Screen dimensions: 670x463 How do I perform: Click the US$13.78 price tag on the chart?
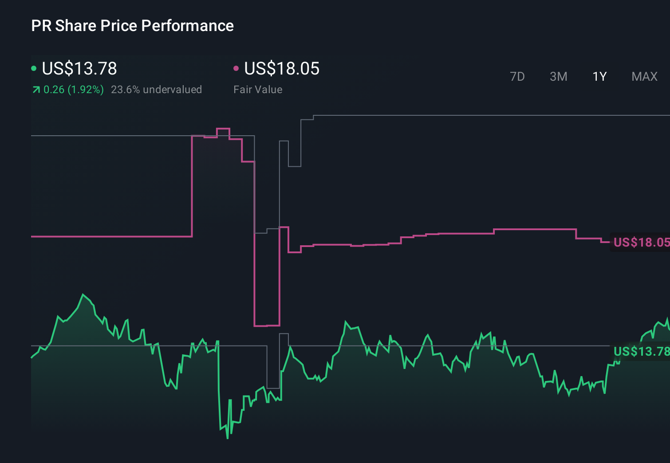click(640, 352)
